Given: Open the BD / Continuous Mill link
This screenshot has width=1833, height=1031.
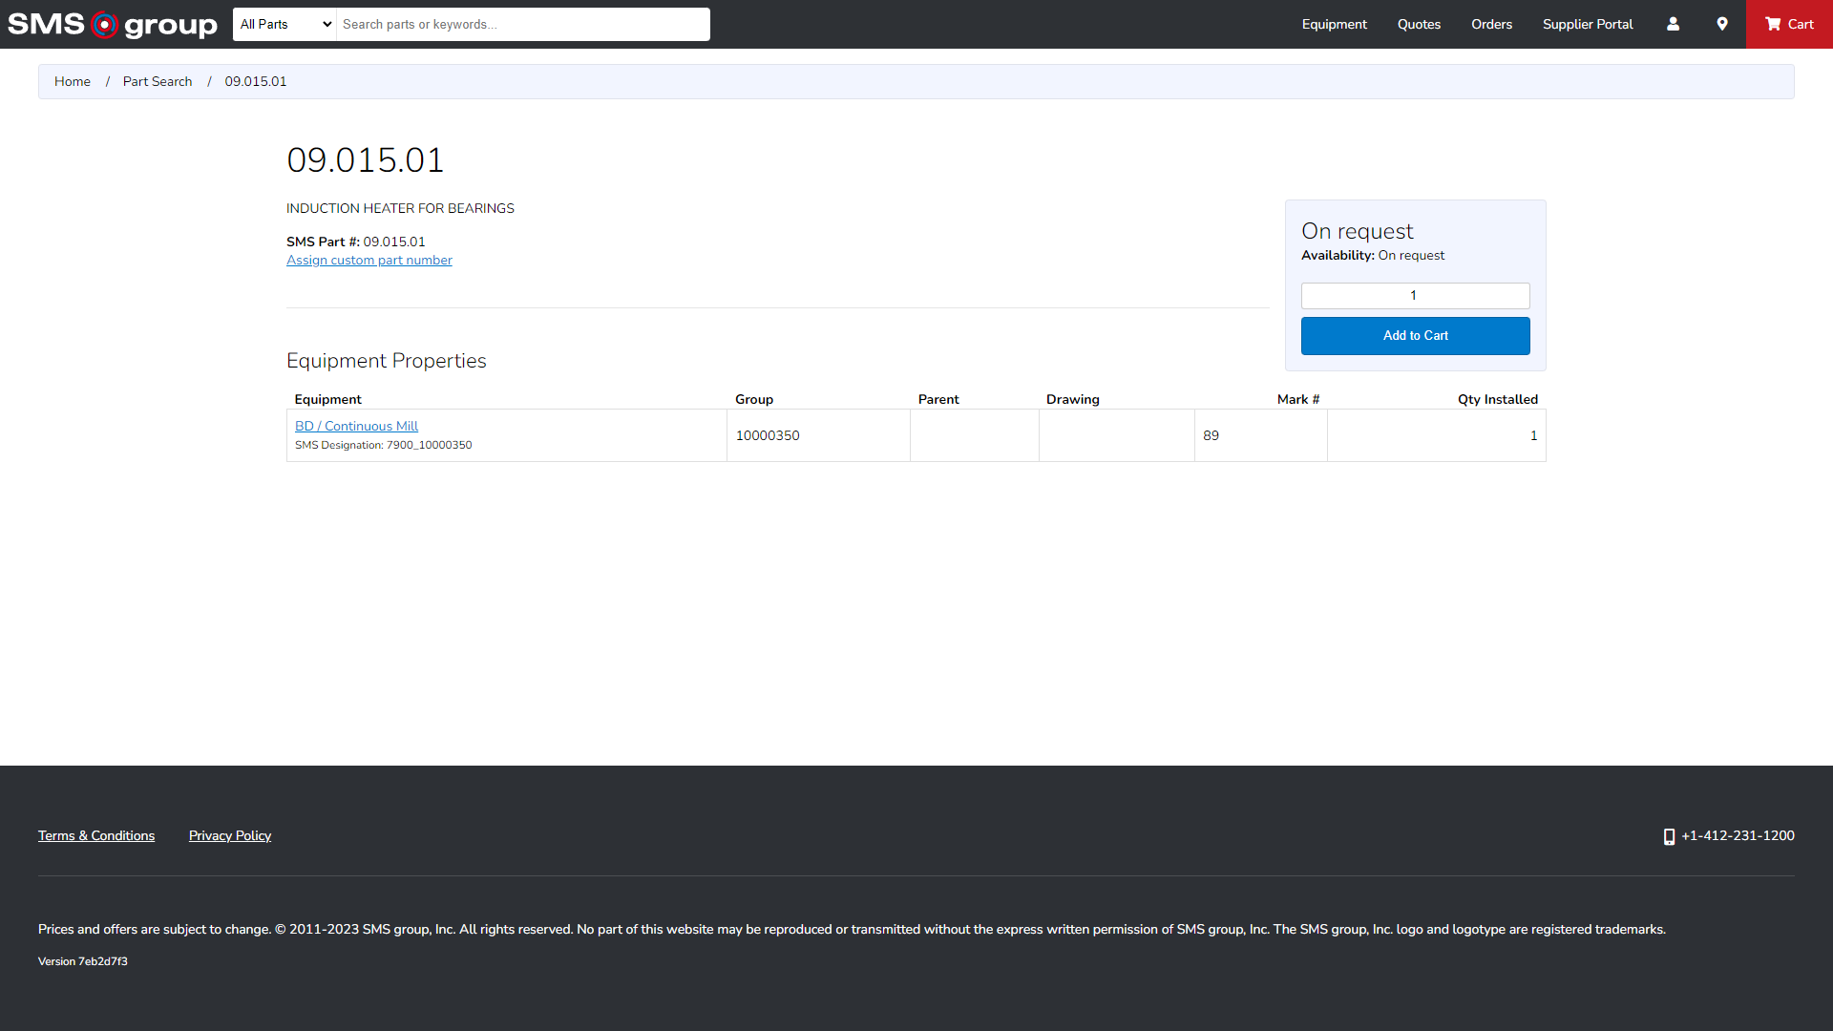Looking at the screenshot, I should (356, 426).
